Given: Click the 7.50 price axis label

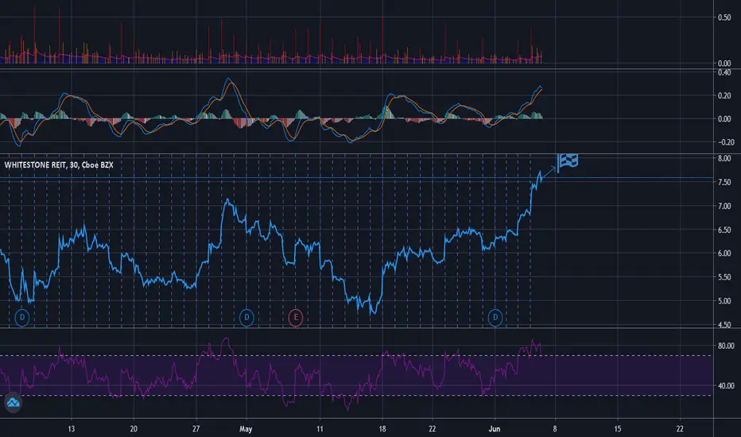Looking at the screenshot, I should tap(724, 183).
